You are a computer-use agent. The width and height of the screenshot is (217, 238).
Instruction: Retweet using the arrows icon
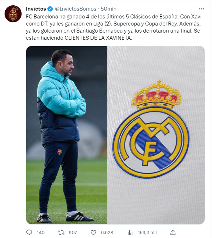tap(61, 232)
